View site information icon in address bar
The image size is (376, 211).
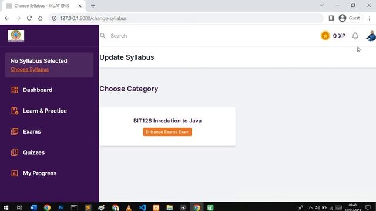[54, 18]
